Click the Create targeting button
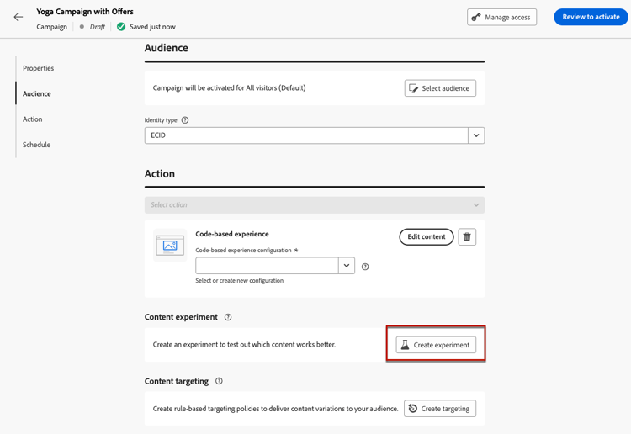This screenshot has width=631, height=434. pos(440,409)
